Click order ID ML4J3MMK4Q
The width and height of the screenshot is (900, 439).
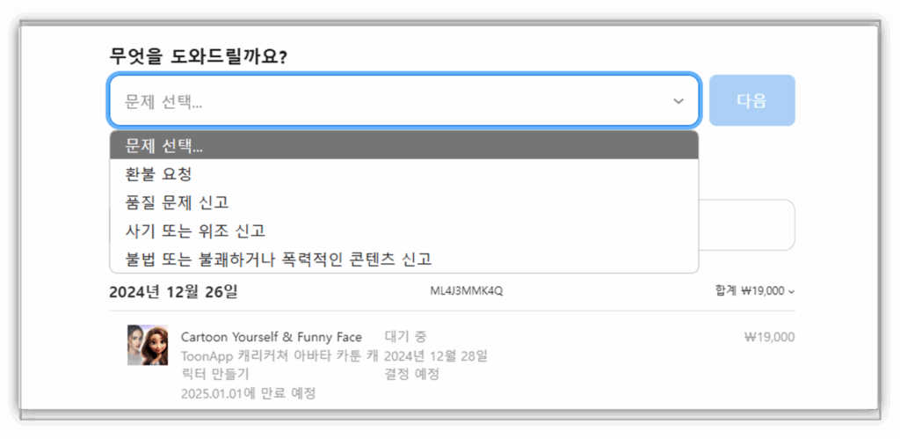pyautogui.click(x=467, y=290)
